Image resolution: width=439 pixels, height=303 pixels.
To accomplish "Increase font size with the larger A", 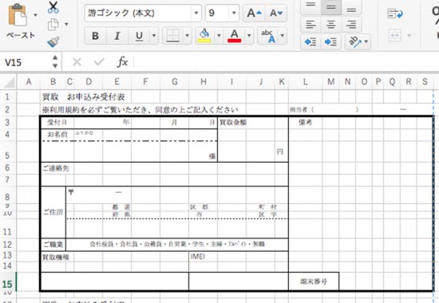I will pos(254,13).
